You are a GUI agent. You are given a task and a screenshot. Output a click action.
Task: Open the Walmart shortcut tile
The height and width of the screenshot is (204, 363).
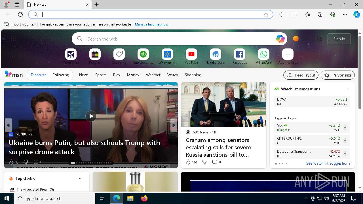167,54
